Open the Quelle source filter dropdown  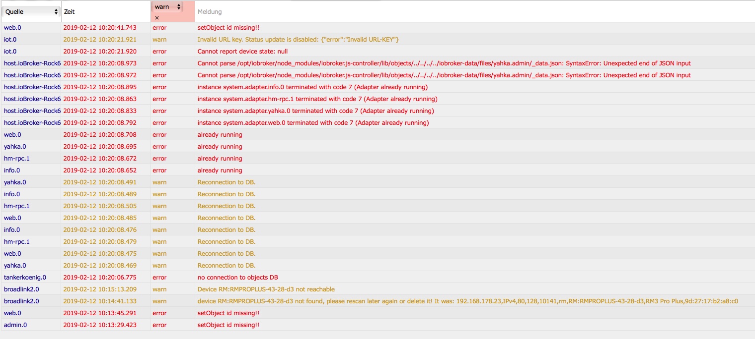31,11
